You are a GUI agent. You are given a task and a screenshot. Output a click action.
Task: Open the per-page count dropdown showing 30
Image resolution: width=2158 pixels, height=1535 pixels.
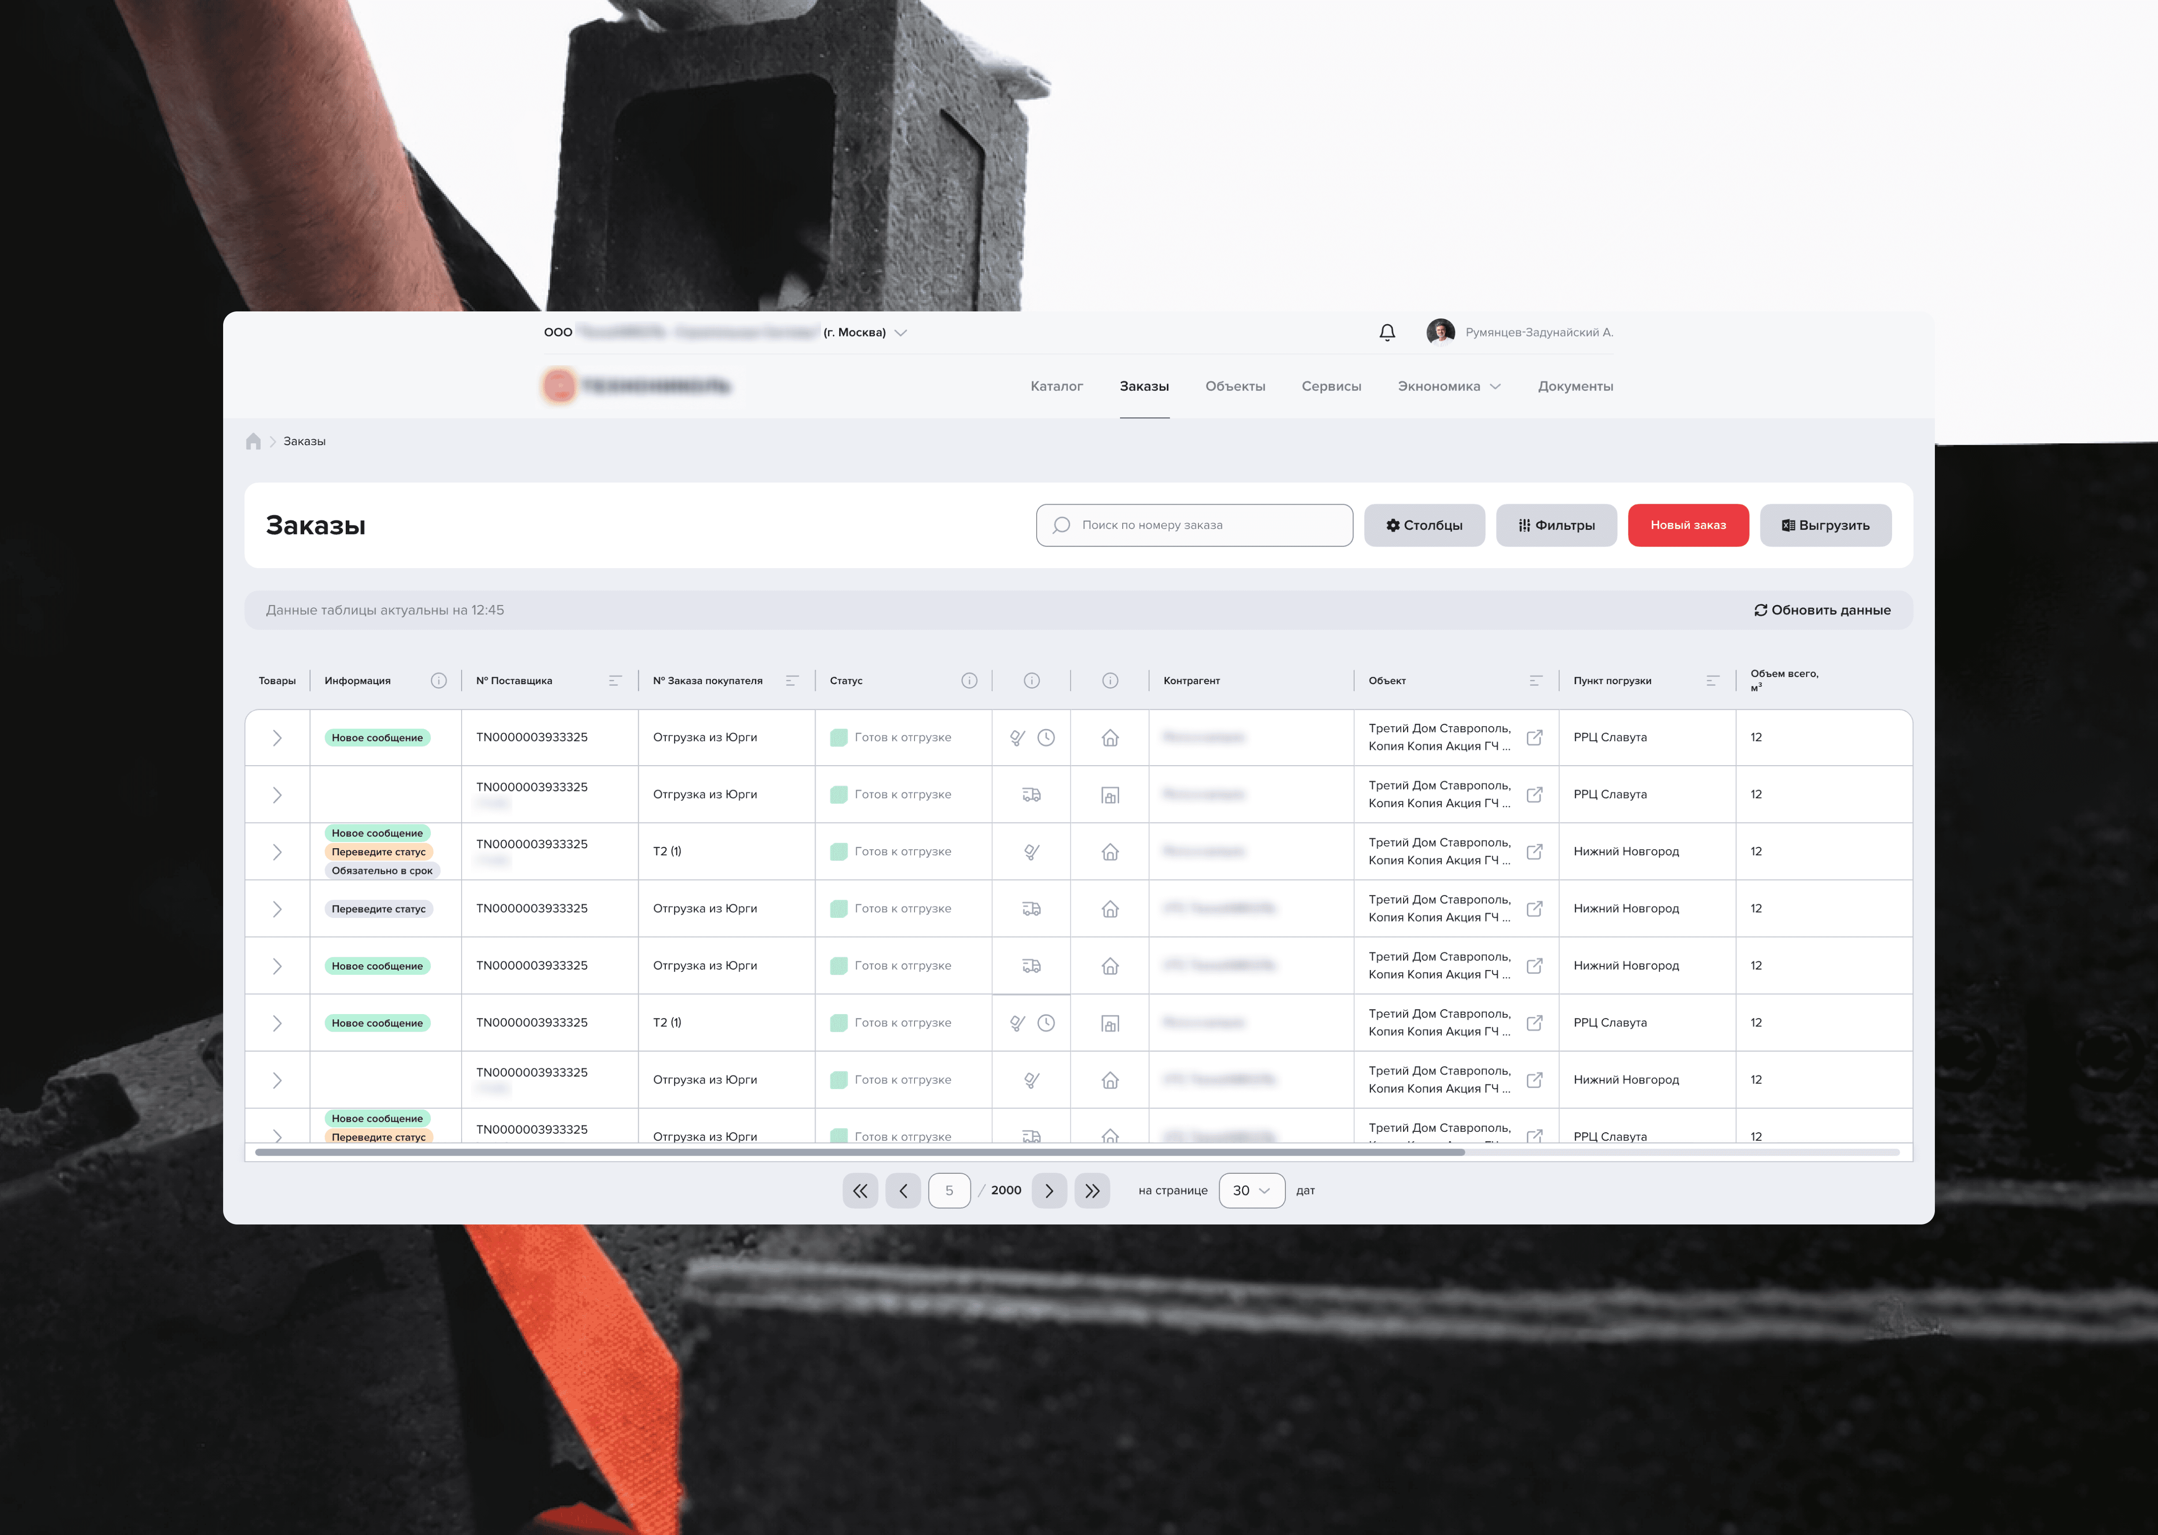pos(1251,1191)
